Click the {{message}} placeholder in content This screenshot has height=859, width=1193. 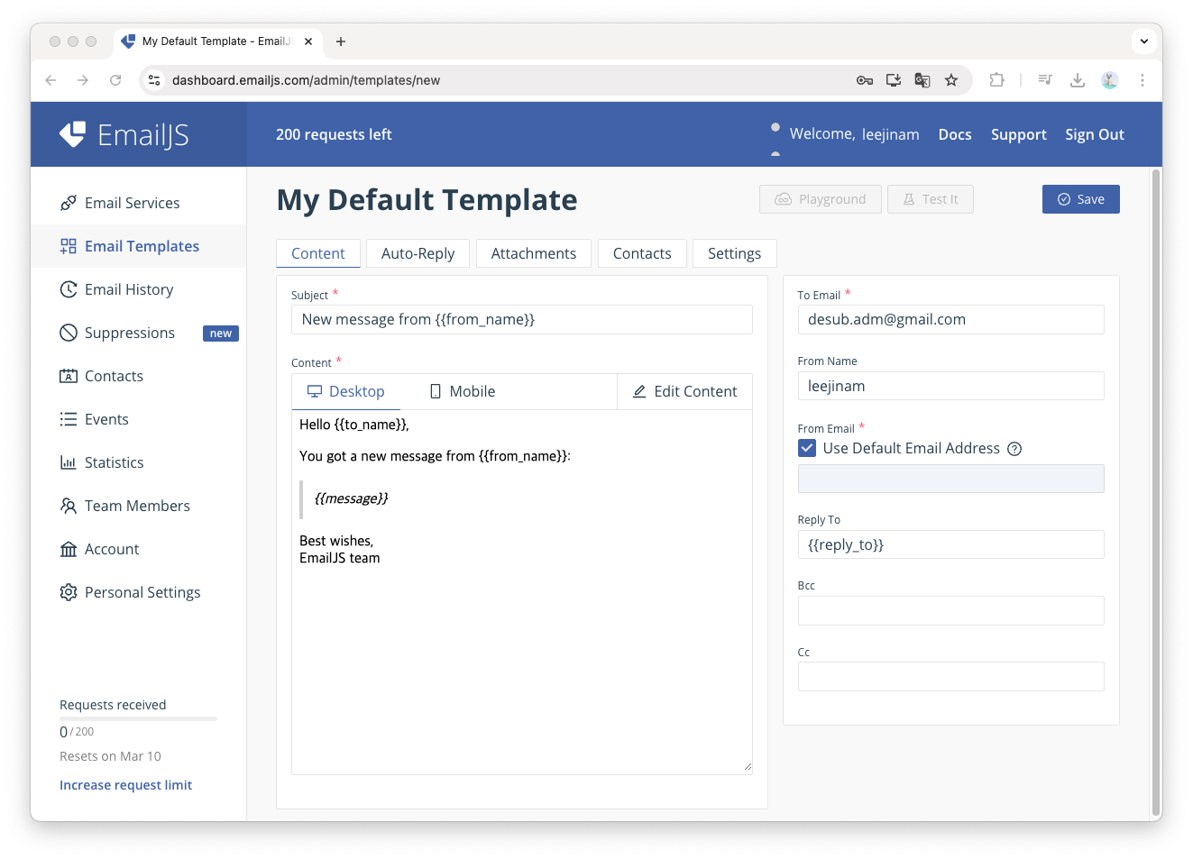(351, 498)
